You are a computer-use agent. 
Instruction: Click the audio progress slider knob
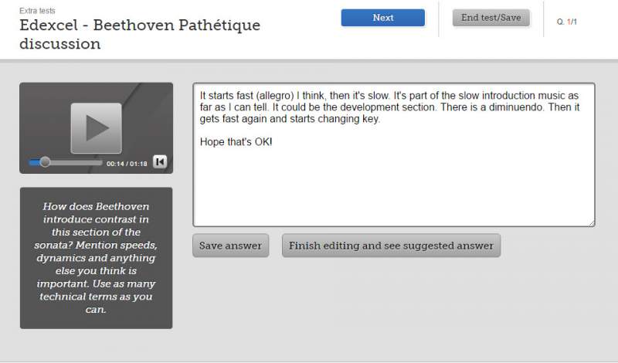point(45,162)
